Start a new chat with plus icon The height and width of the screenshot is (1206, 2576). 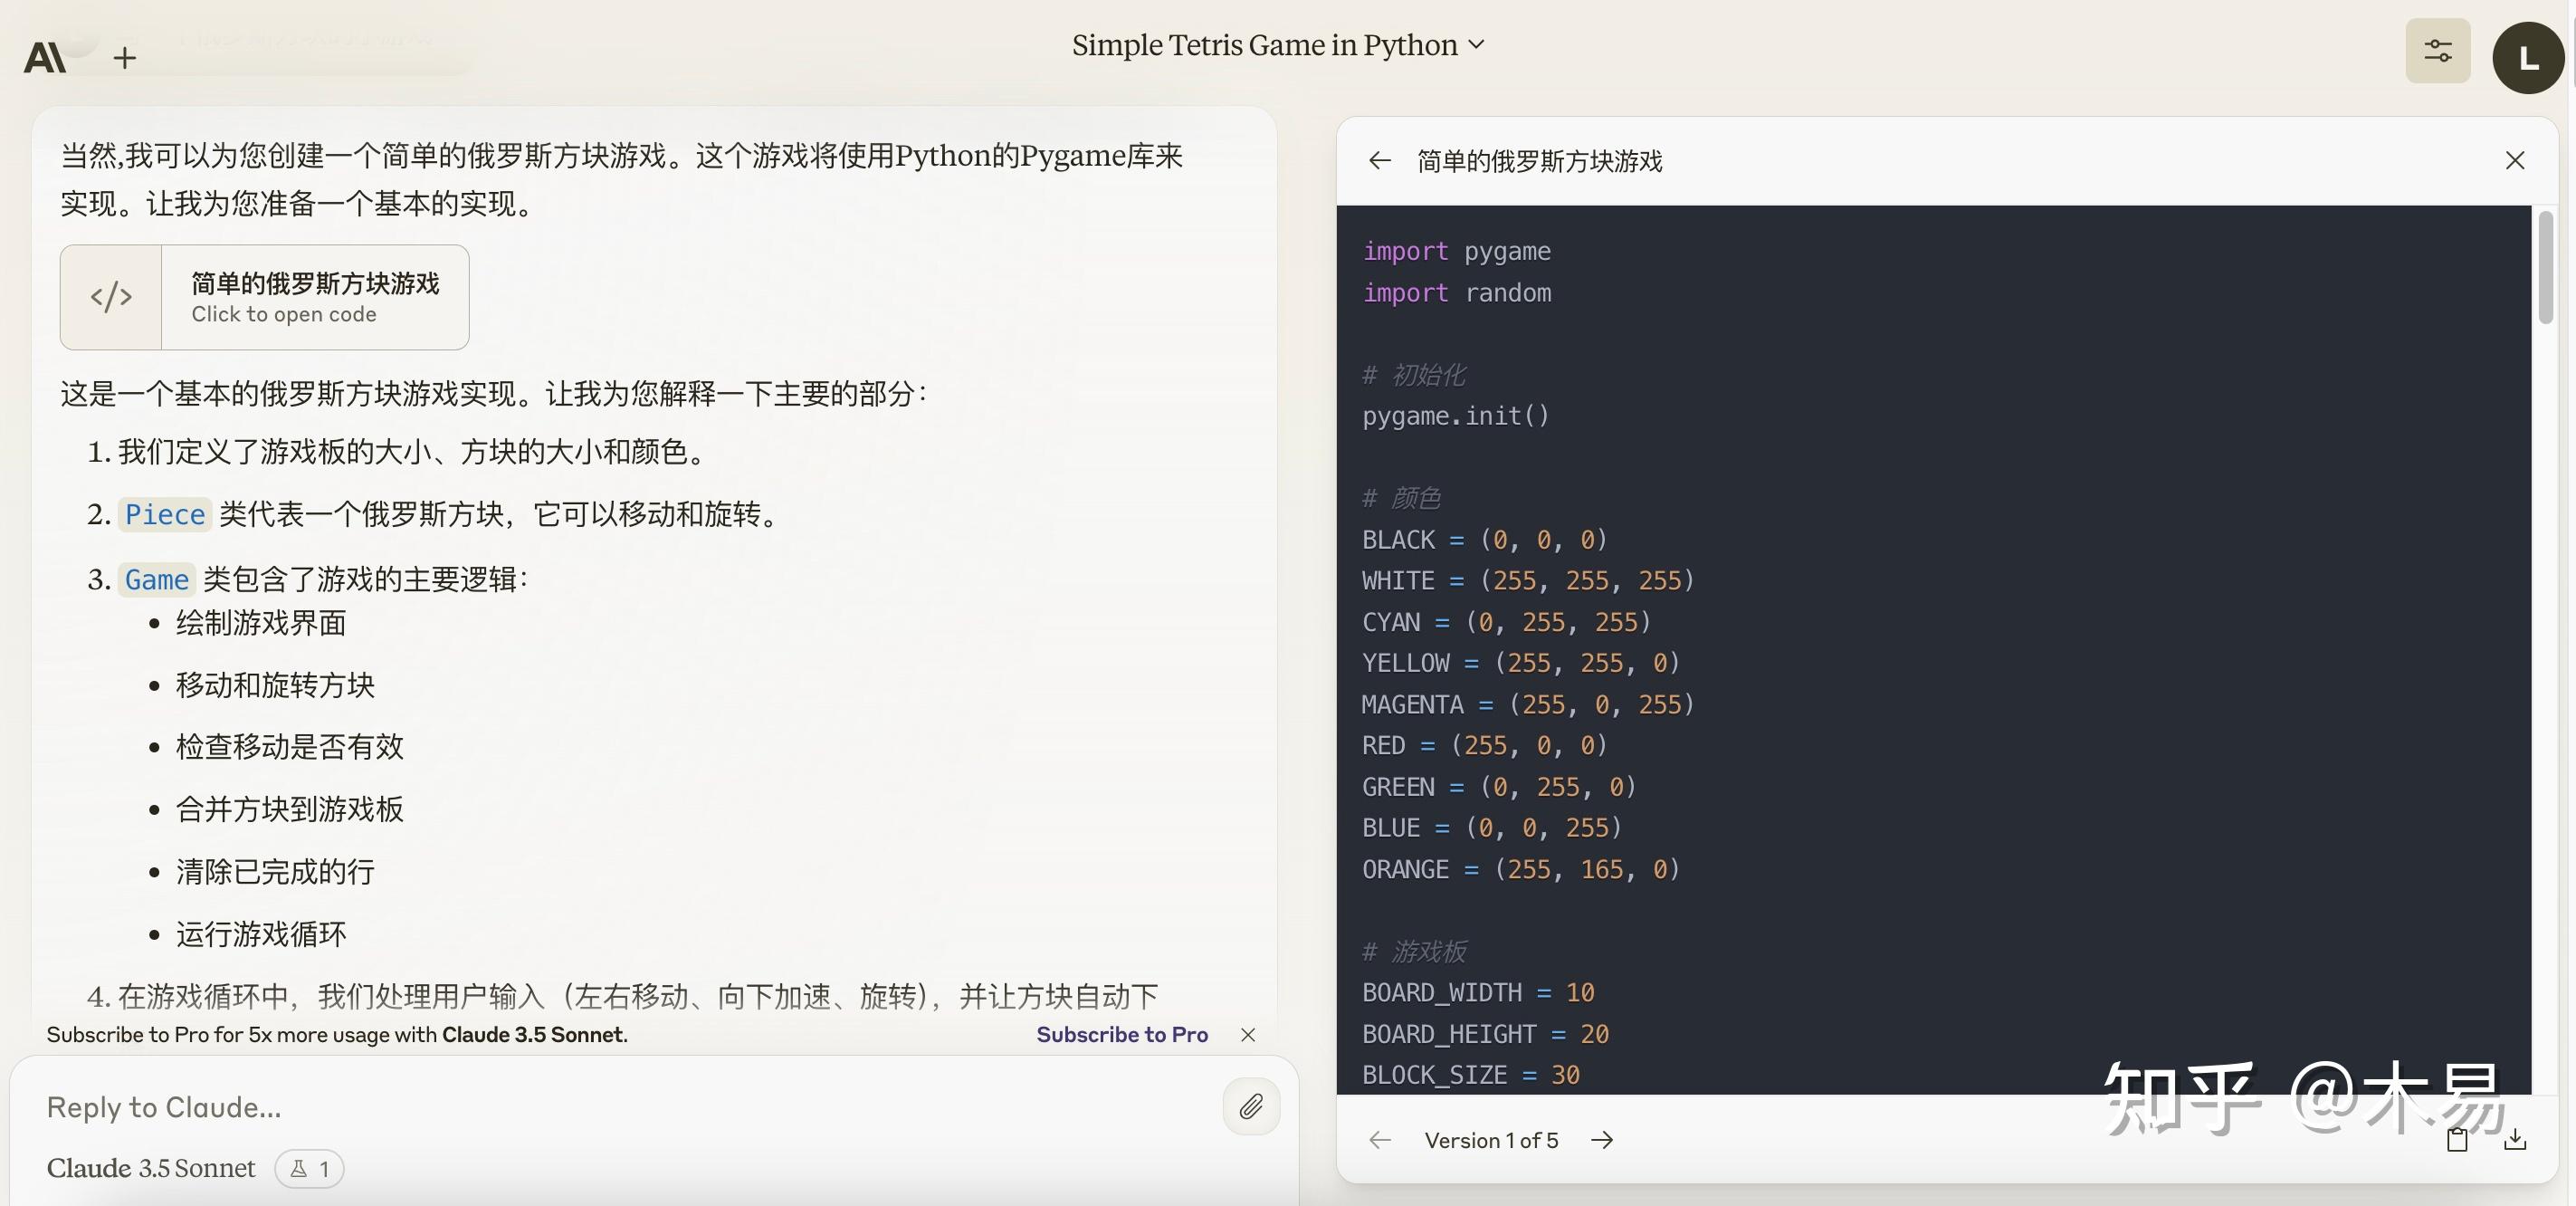[124, 58]
